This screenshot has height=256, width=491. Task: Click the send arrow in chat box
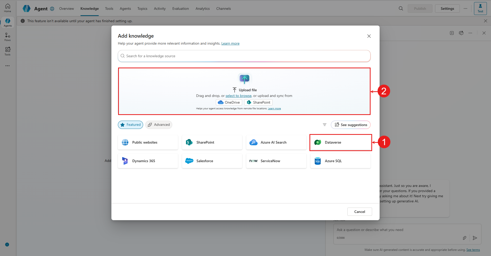point(475,238)
